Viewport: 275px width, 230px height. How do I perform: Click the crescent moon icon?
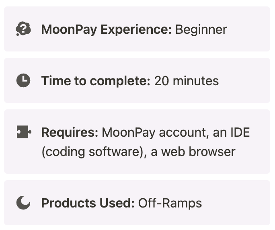pyautogui.click(x=23, y=203)
